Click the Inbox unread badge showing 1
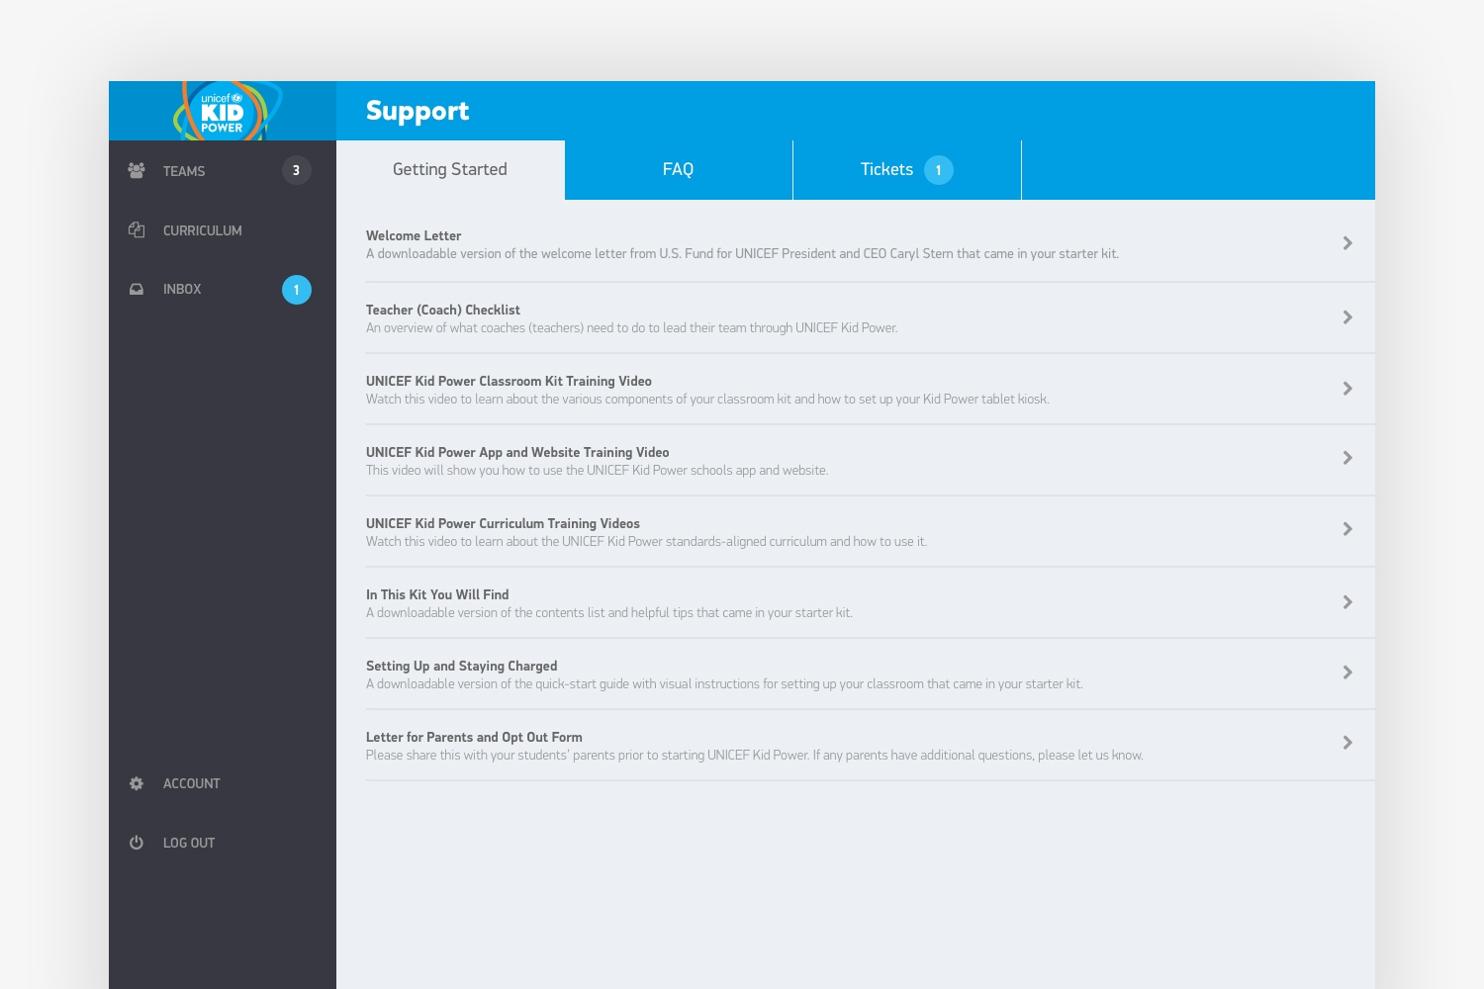The image size is (1484, 989). click(297, 290)
